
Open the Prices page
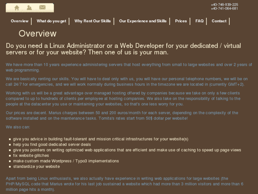click(x=181, y=21)
